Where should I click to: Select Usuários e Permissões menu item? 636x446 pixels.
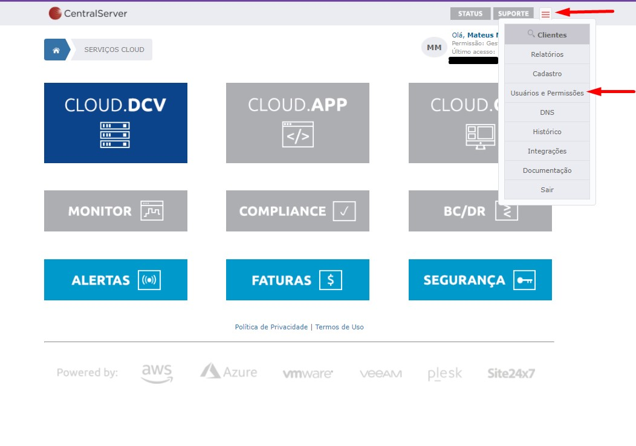(547, 93)
